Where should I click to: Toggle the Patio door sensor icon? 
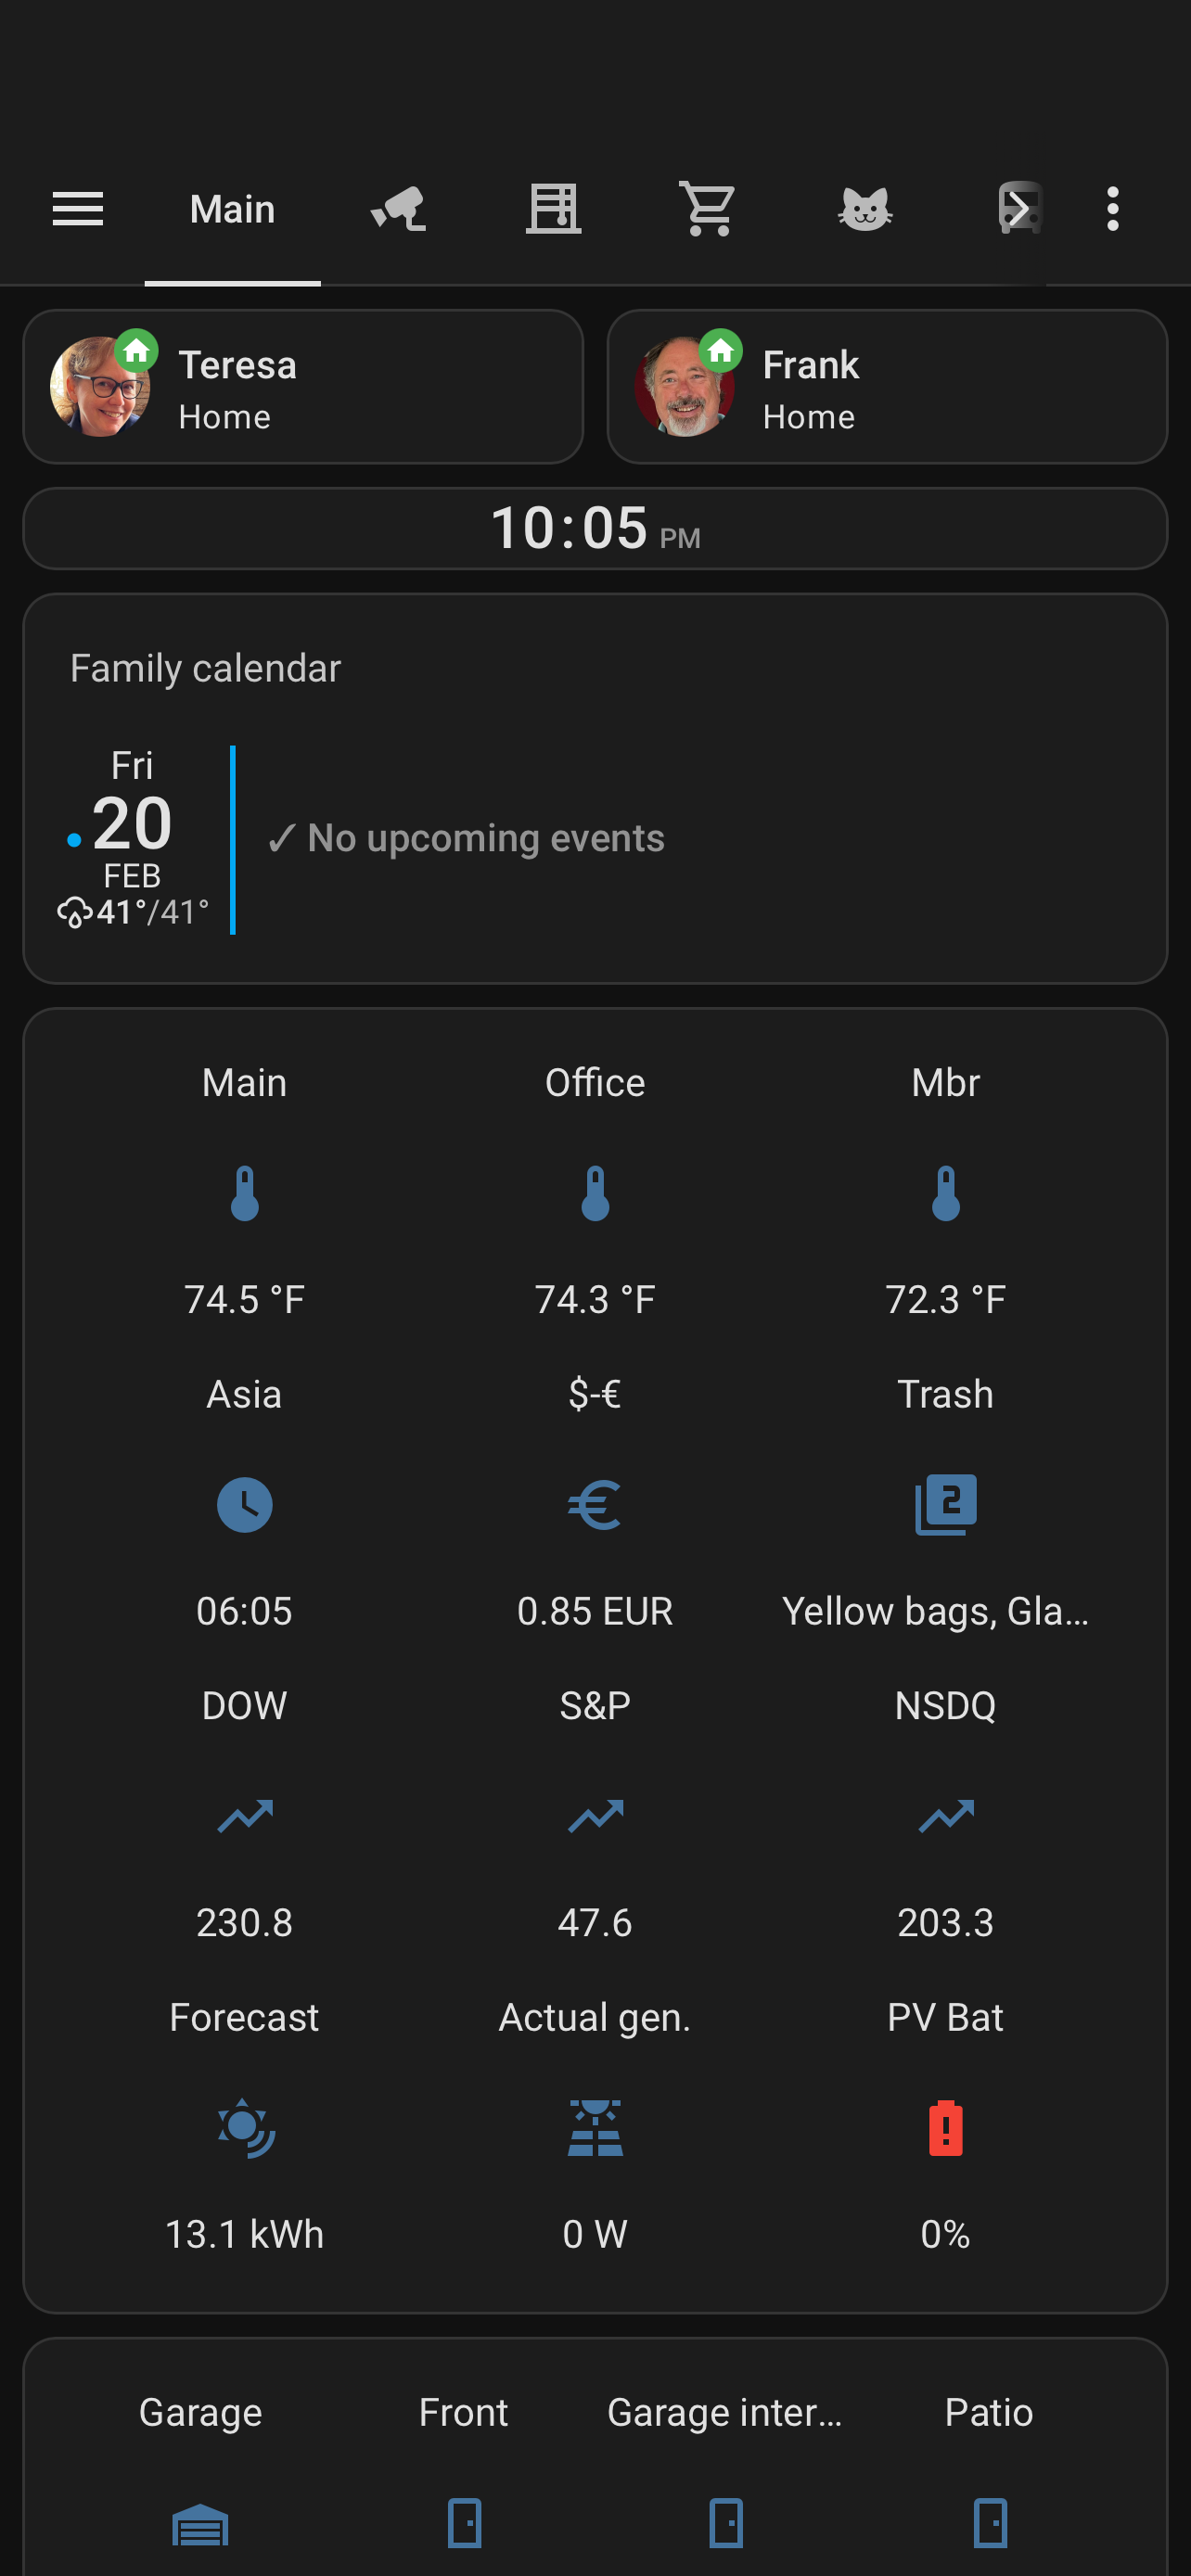click(989, 2522)
